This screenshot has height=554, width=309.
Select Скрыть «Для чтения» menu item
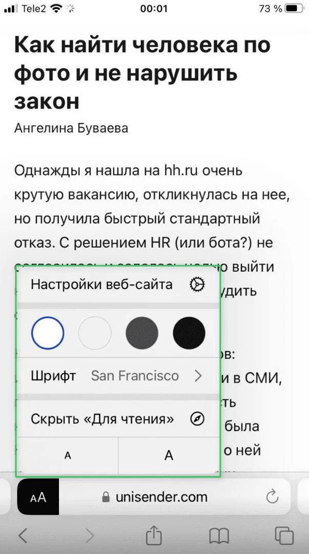(102, 419)
